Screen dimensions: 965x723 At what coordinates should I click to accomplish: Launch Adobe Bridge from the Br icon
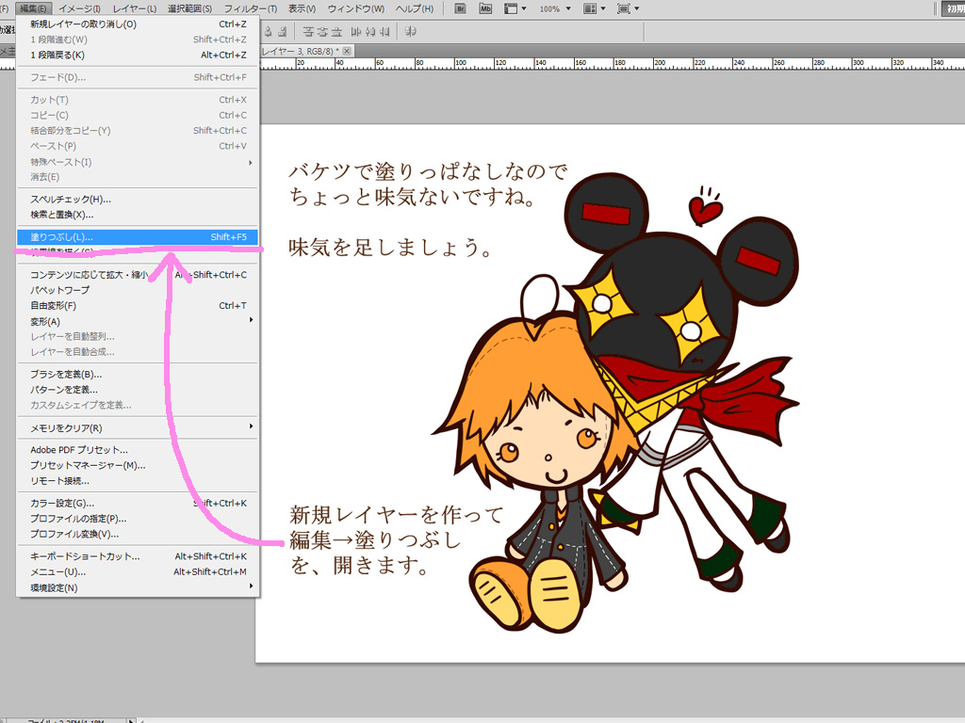[460, 8]
